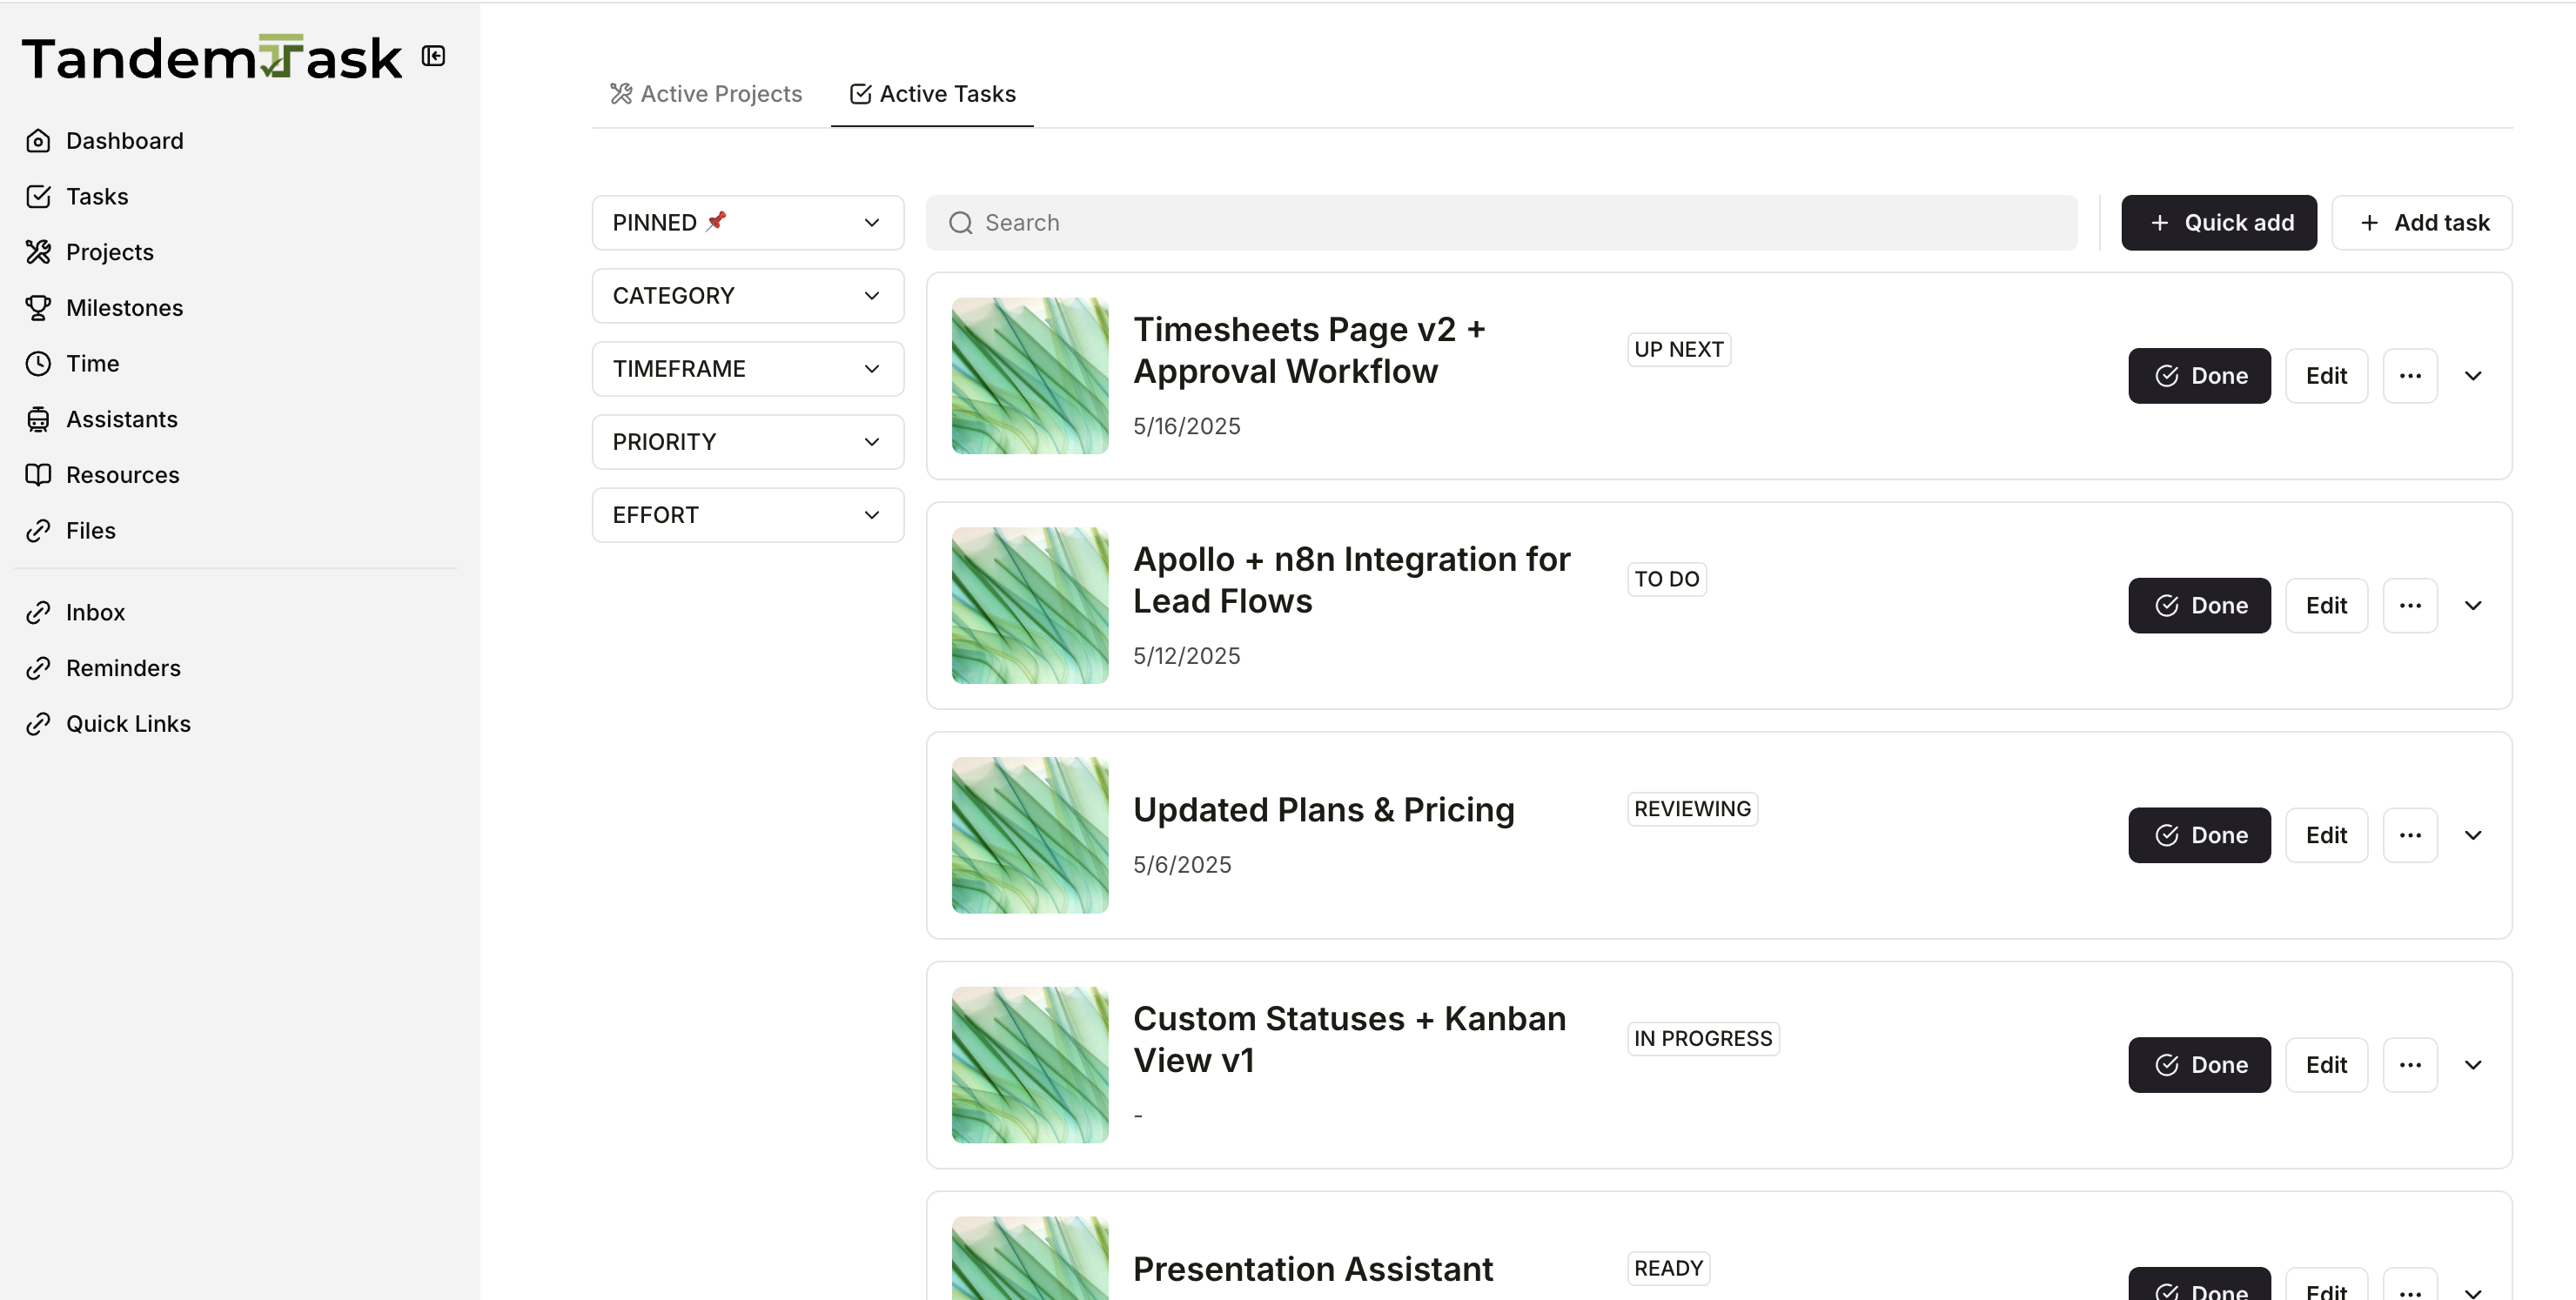Expand the CATEGORY filter dropdown
The height and width of the screenshot is (1300, 2576).
click(x=748, y=296)
